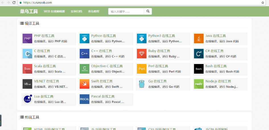Open Python3 在线工具 link
Image resolution: width=269 pixels, height=130 pixels.
click(161, 36)
